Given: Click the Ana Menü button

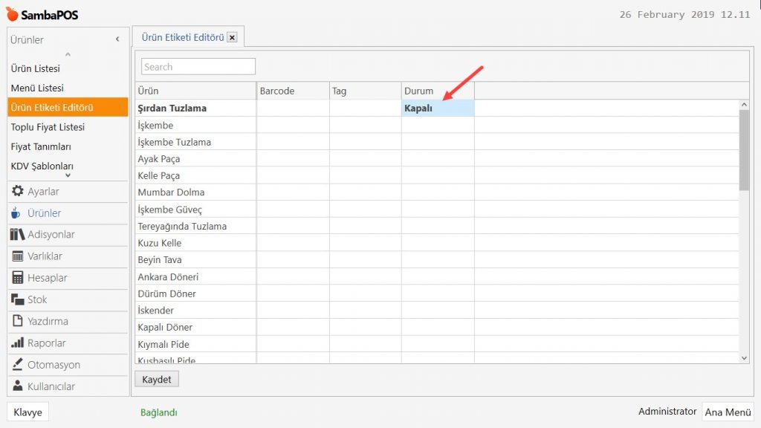Looking at the screenshot, I should (728, 412).
